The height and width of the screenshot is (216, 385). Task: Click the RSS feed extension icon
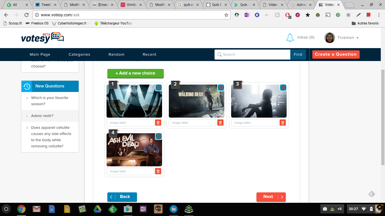point(277,15)
